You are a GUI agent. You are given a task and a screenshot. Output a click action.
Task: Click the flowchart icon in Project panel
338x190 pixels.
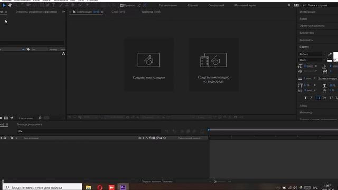coord(63,53)
